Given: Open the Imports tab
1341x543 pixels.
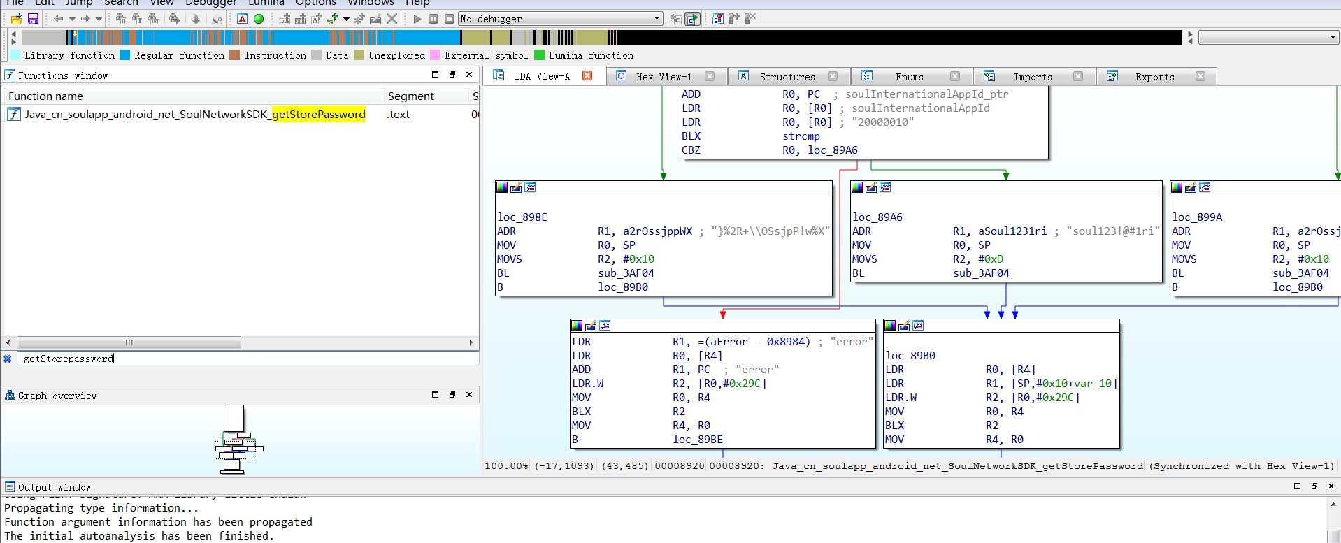Looking at the screenshot, I should [1032, 77].
